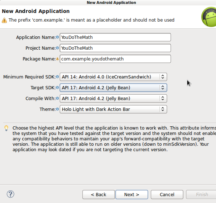This screenshot has height=203, width=216.
Task: Click the 'com.example.' prefix warning text
Action: pos(91,20)
